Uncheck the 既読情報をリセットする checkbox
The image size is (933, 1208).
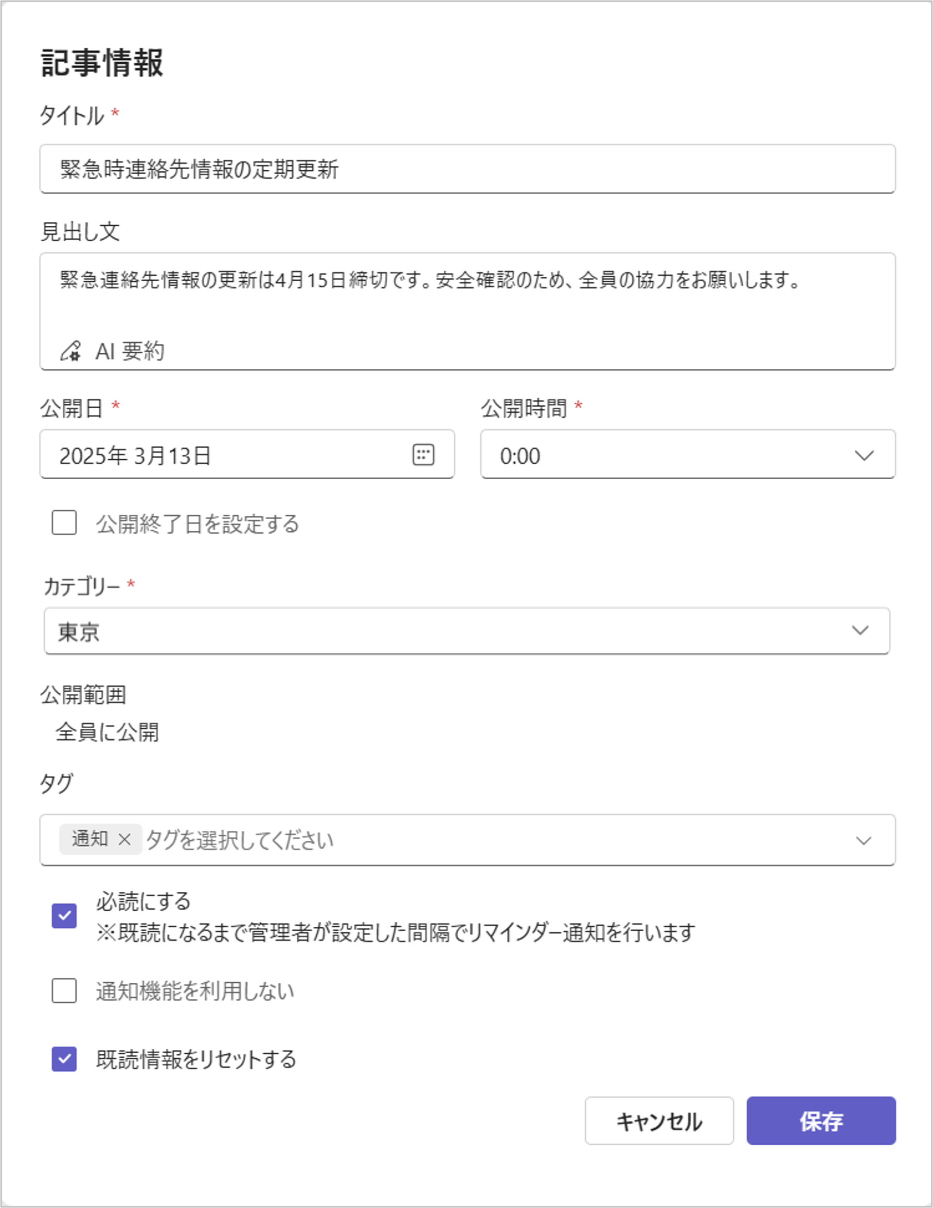(x=64, y=1059)
